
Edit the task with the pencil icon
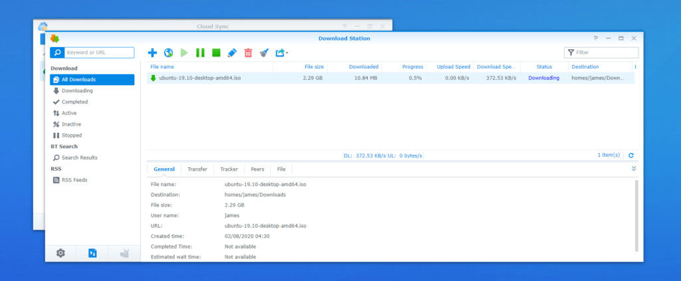click(x=232, y=52)
